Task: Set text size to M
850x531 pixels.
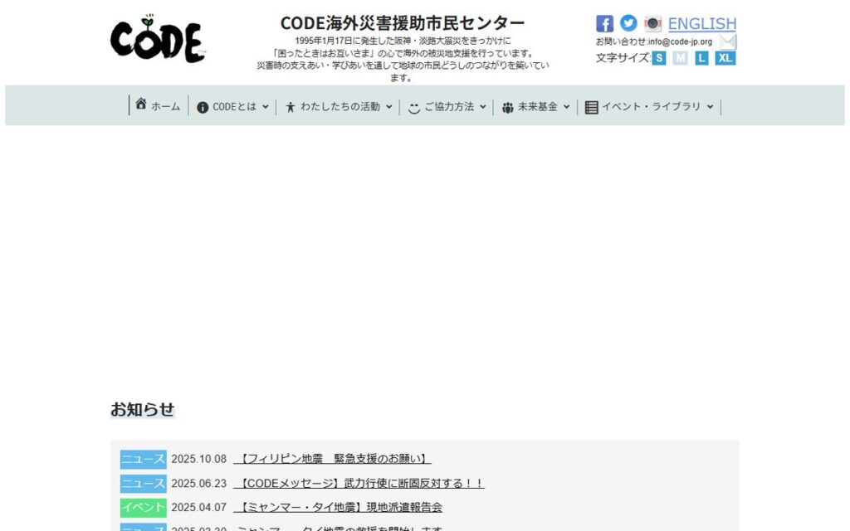Action: [x=681, y=58]
